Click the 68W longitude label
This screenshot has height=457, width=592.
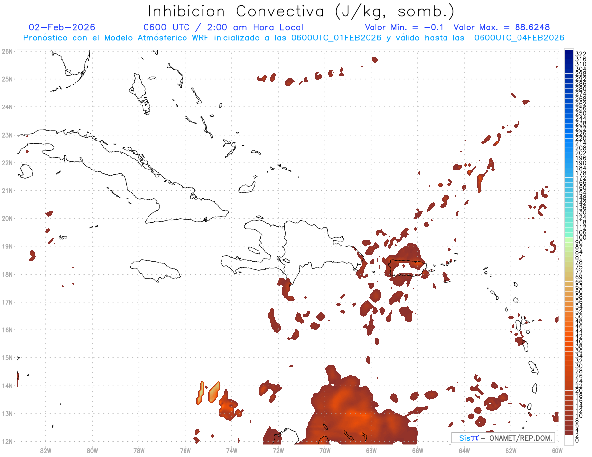click(371, 450)
